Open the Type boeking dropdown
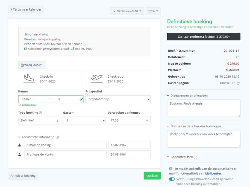Screen dimensions: 250x187 tap(39, 120)
